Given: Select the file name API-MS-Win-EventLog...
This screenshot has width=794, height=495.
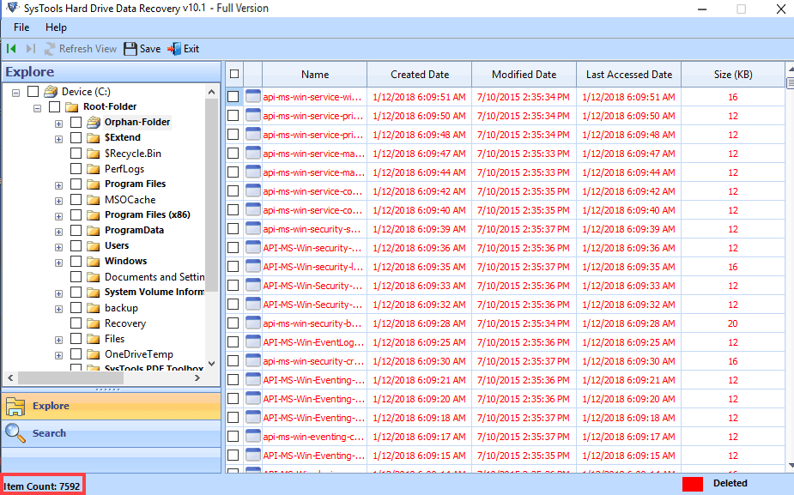Looking at the screenshot, I should 313,342.
